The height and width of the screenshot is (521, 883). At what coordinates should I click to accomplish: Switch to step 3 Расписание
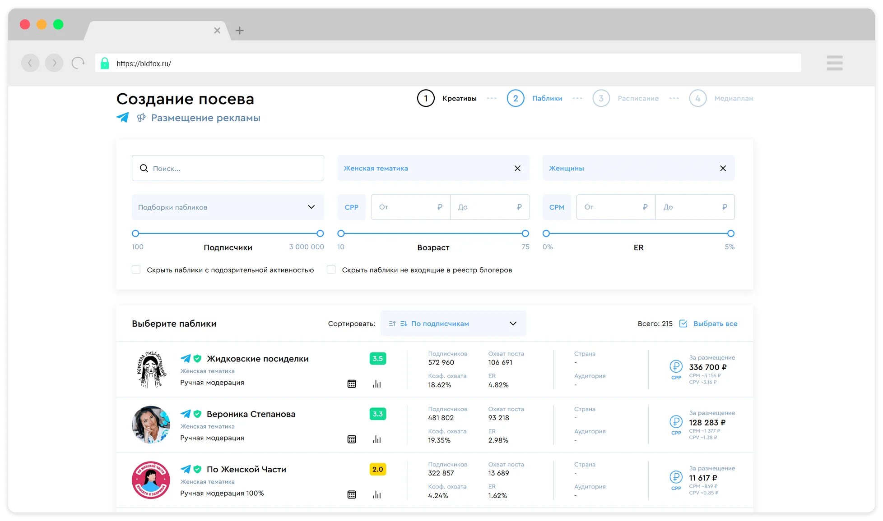[601, 98]
